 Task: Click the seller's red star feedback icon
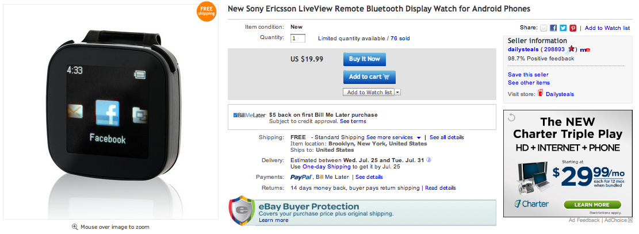pyautogui.click(x=572, y=49)
